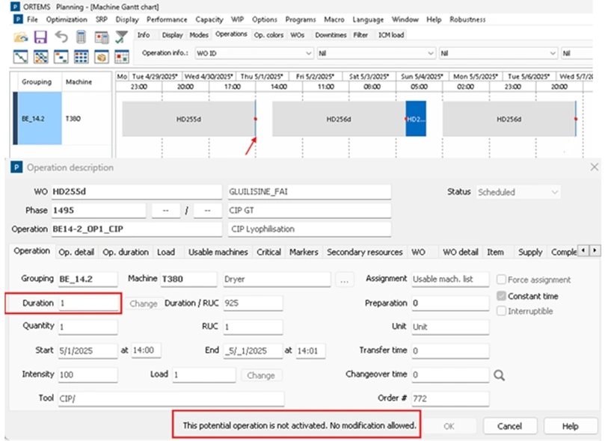The image size is (605, 441).
Task: Open the multicolor crossing Gantt view icon
Action: (40, 57)
